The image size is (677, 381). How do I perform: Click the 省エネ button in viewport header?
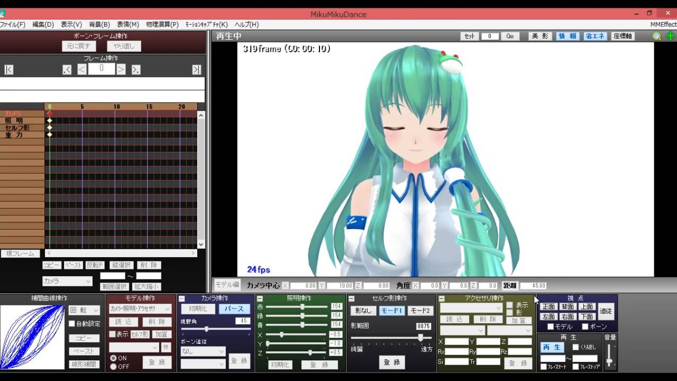[595, 36]
